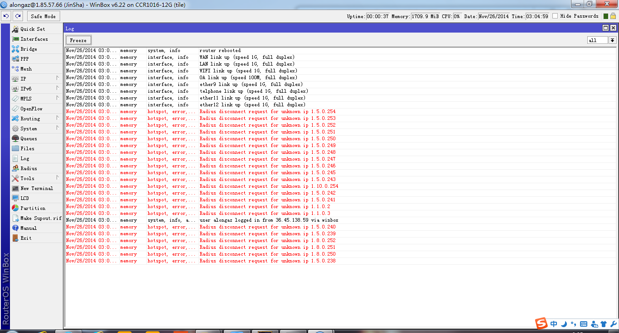Image resolution: width=619 pixels, height=333 pixels.
Task: Select the error row for ip 1.1.0.2
Action: 340,207
